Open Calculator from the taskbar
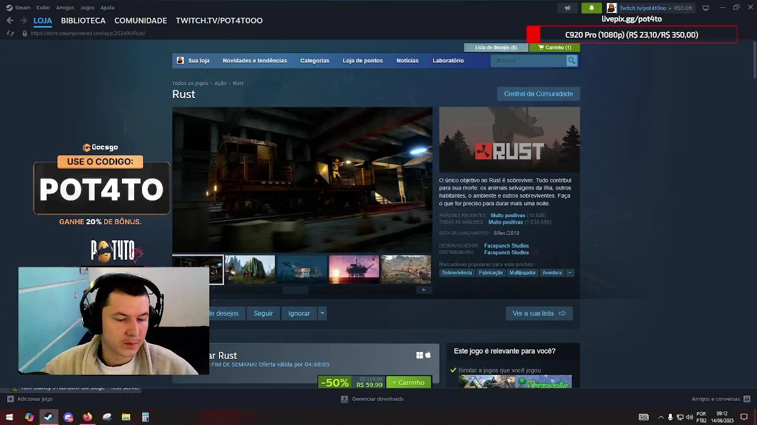The width and height of the screenshot is (757, 425). point(145,417)
